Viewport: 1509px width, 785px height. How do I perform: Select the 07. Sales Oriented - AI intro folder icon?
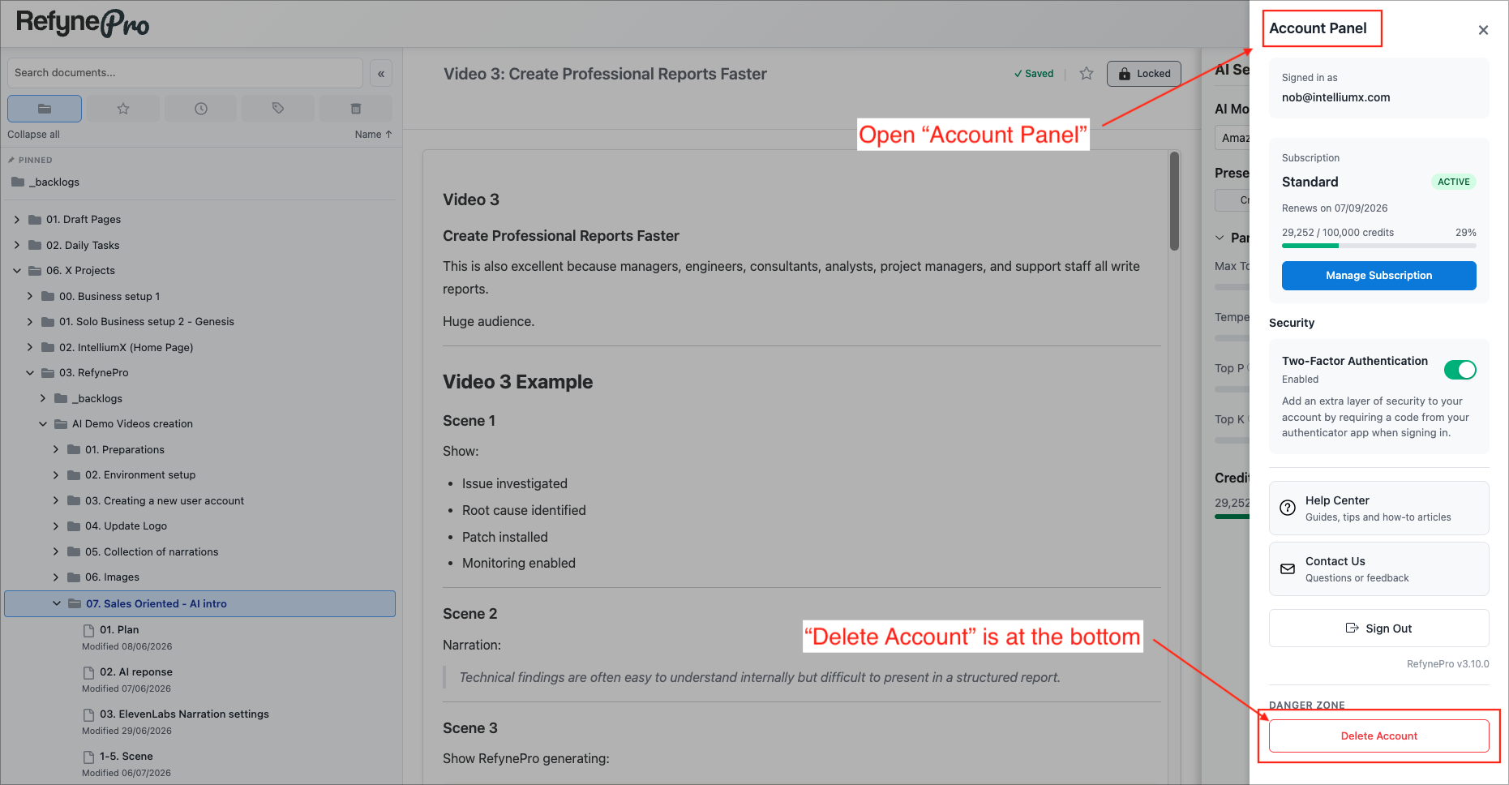tap(75, 604)
